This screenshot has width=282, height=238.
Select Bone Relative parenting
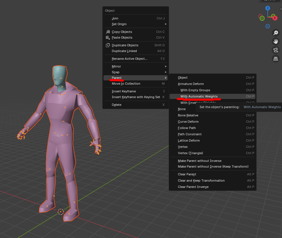point(213,115)
